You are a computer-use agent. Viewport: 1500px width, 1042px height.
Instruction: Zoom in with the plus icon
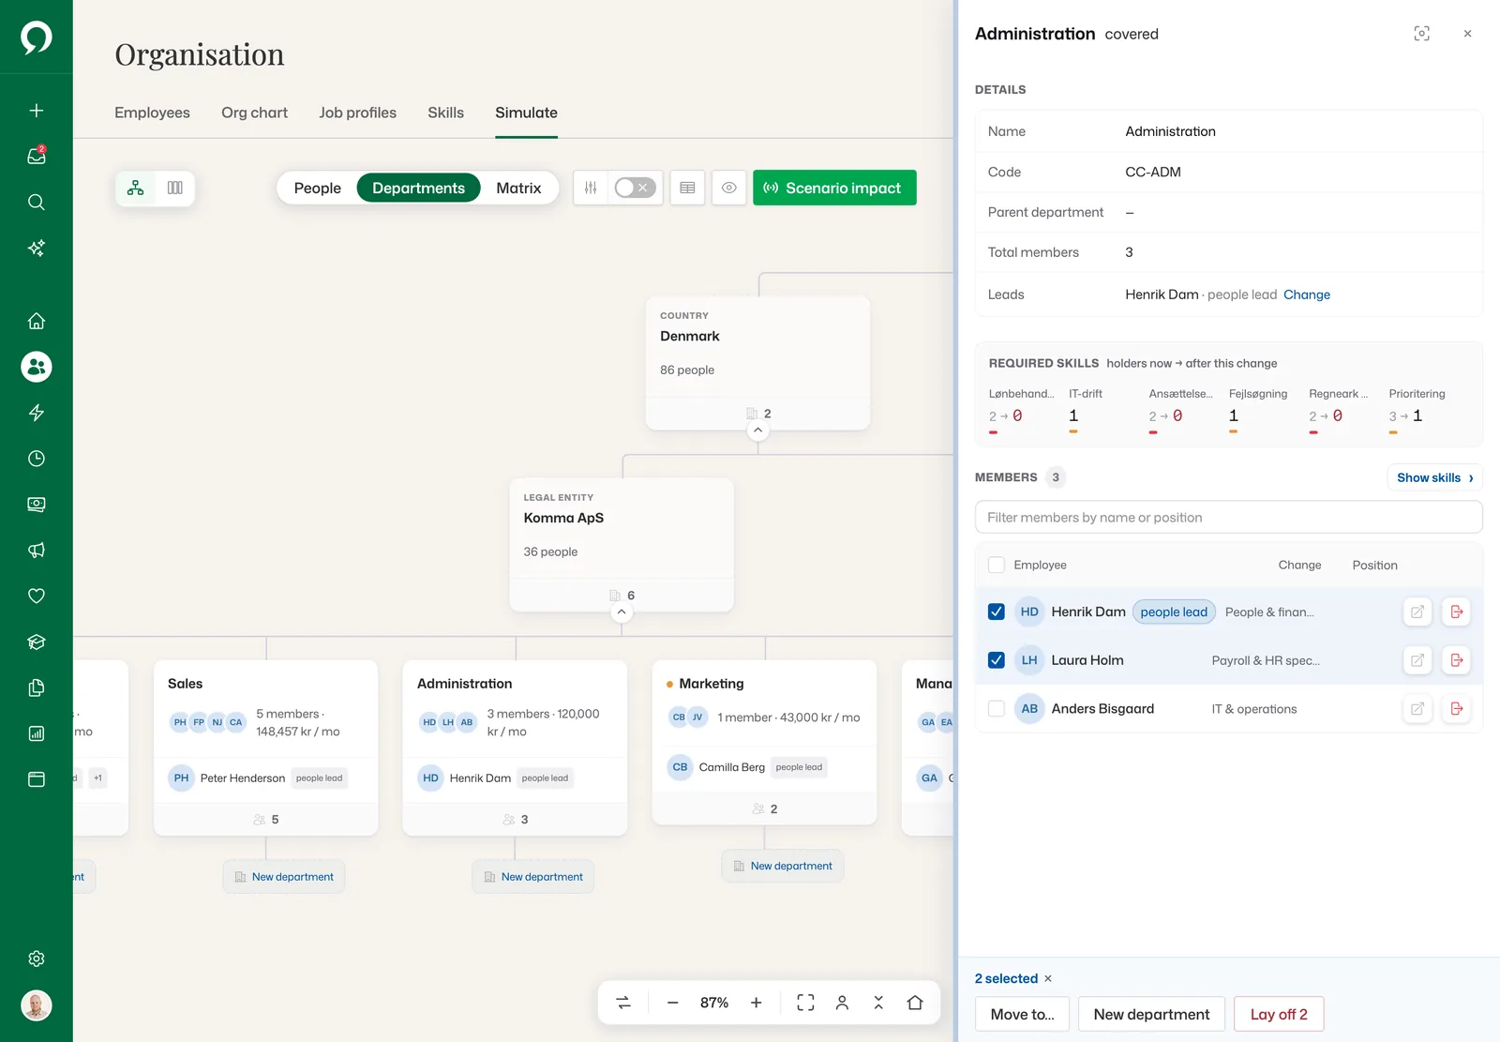[x=757, y=1003]
